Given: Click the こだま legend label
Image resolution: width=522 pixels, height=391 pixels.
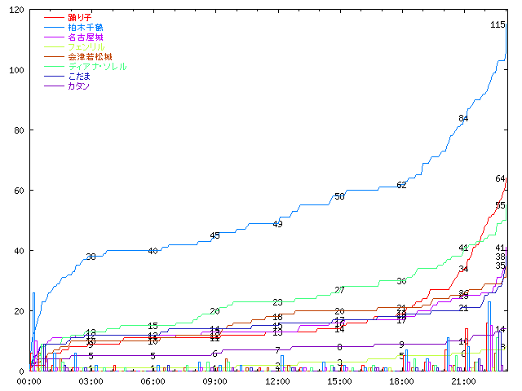Looking at the screenshot, I should [x=79, y=76].
